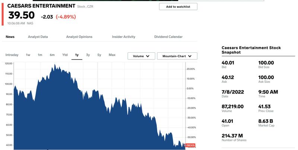Screen dimensions: 298x150
Task: Select the 6m chart range
Action: 52,55
